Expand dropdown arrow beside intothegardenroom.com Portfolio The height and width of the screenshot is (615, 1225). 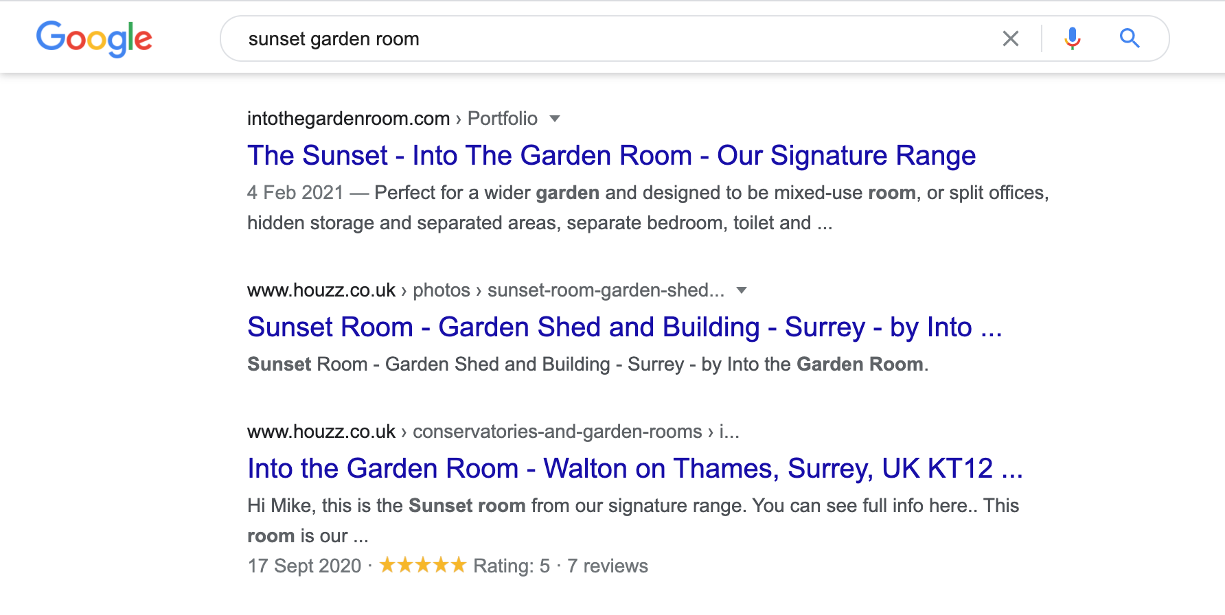click(x=555, y=119)
